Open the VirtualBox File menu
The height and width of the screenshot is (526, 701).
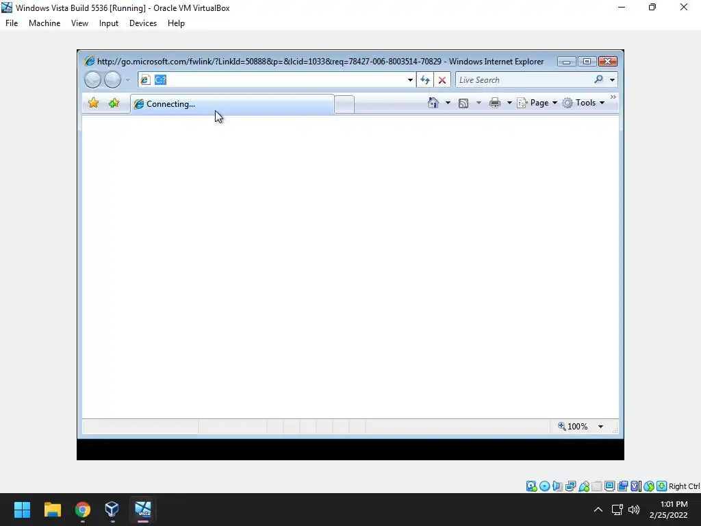coord(12,23)
